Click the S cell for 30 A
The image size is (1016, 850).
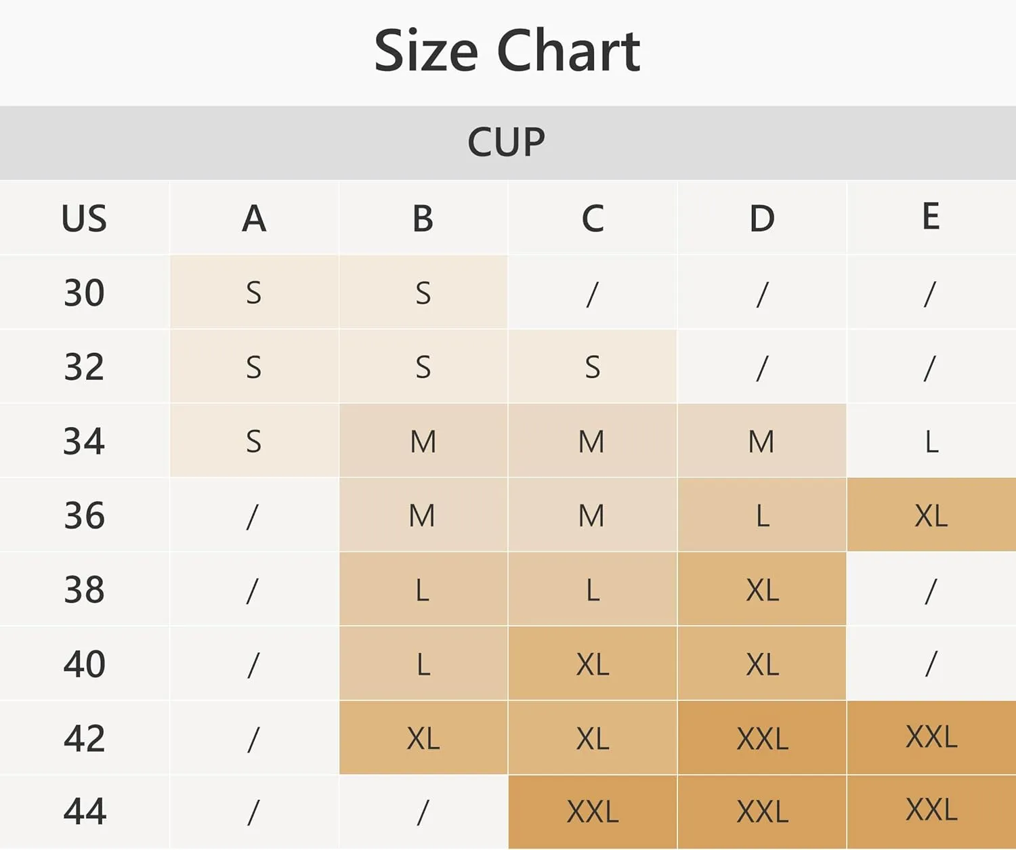(254, 293)
